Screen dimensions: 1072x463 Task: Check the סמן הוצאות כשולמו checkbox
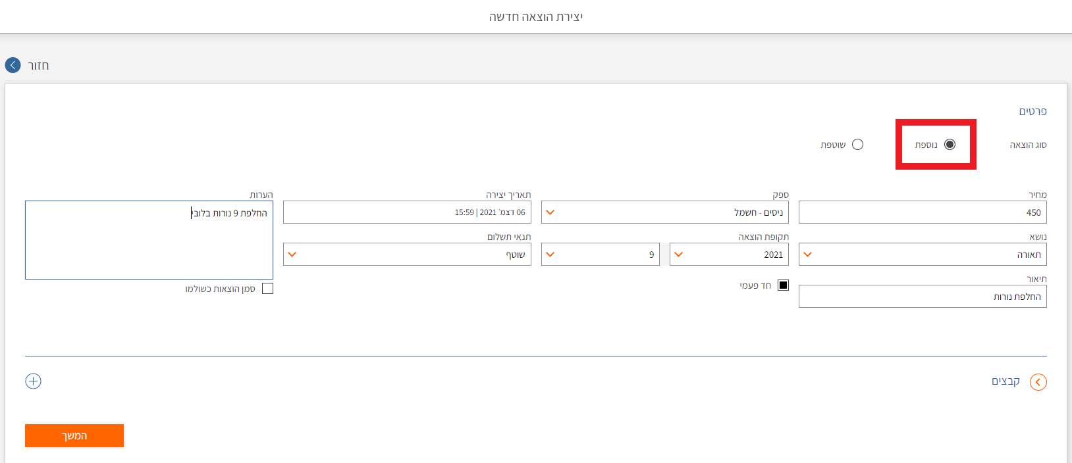coord(267,289)
